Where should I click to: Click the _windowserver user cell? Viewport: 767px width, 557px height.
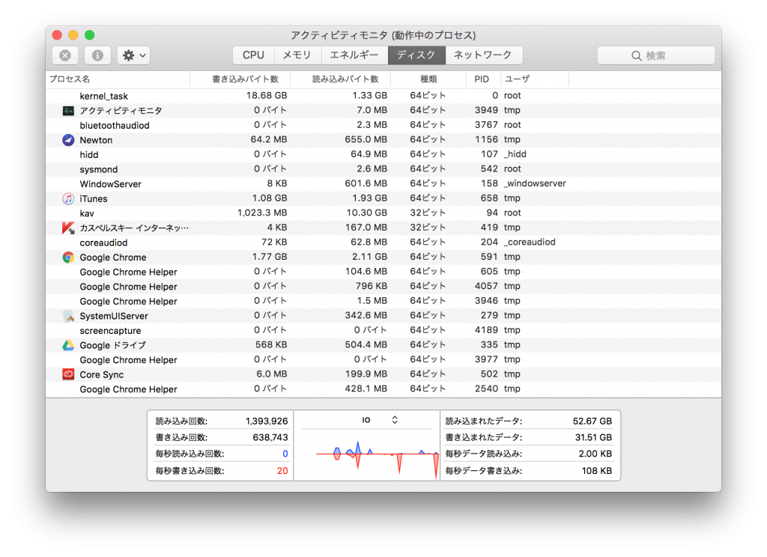535,184
